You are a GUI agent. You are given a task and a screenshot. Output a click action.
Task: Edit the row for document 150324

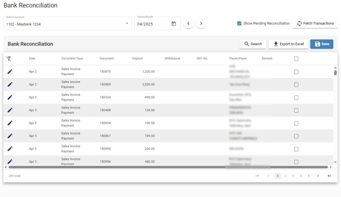click(x=10, y=97)
